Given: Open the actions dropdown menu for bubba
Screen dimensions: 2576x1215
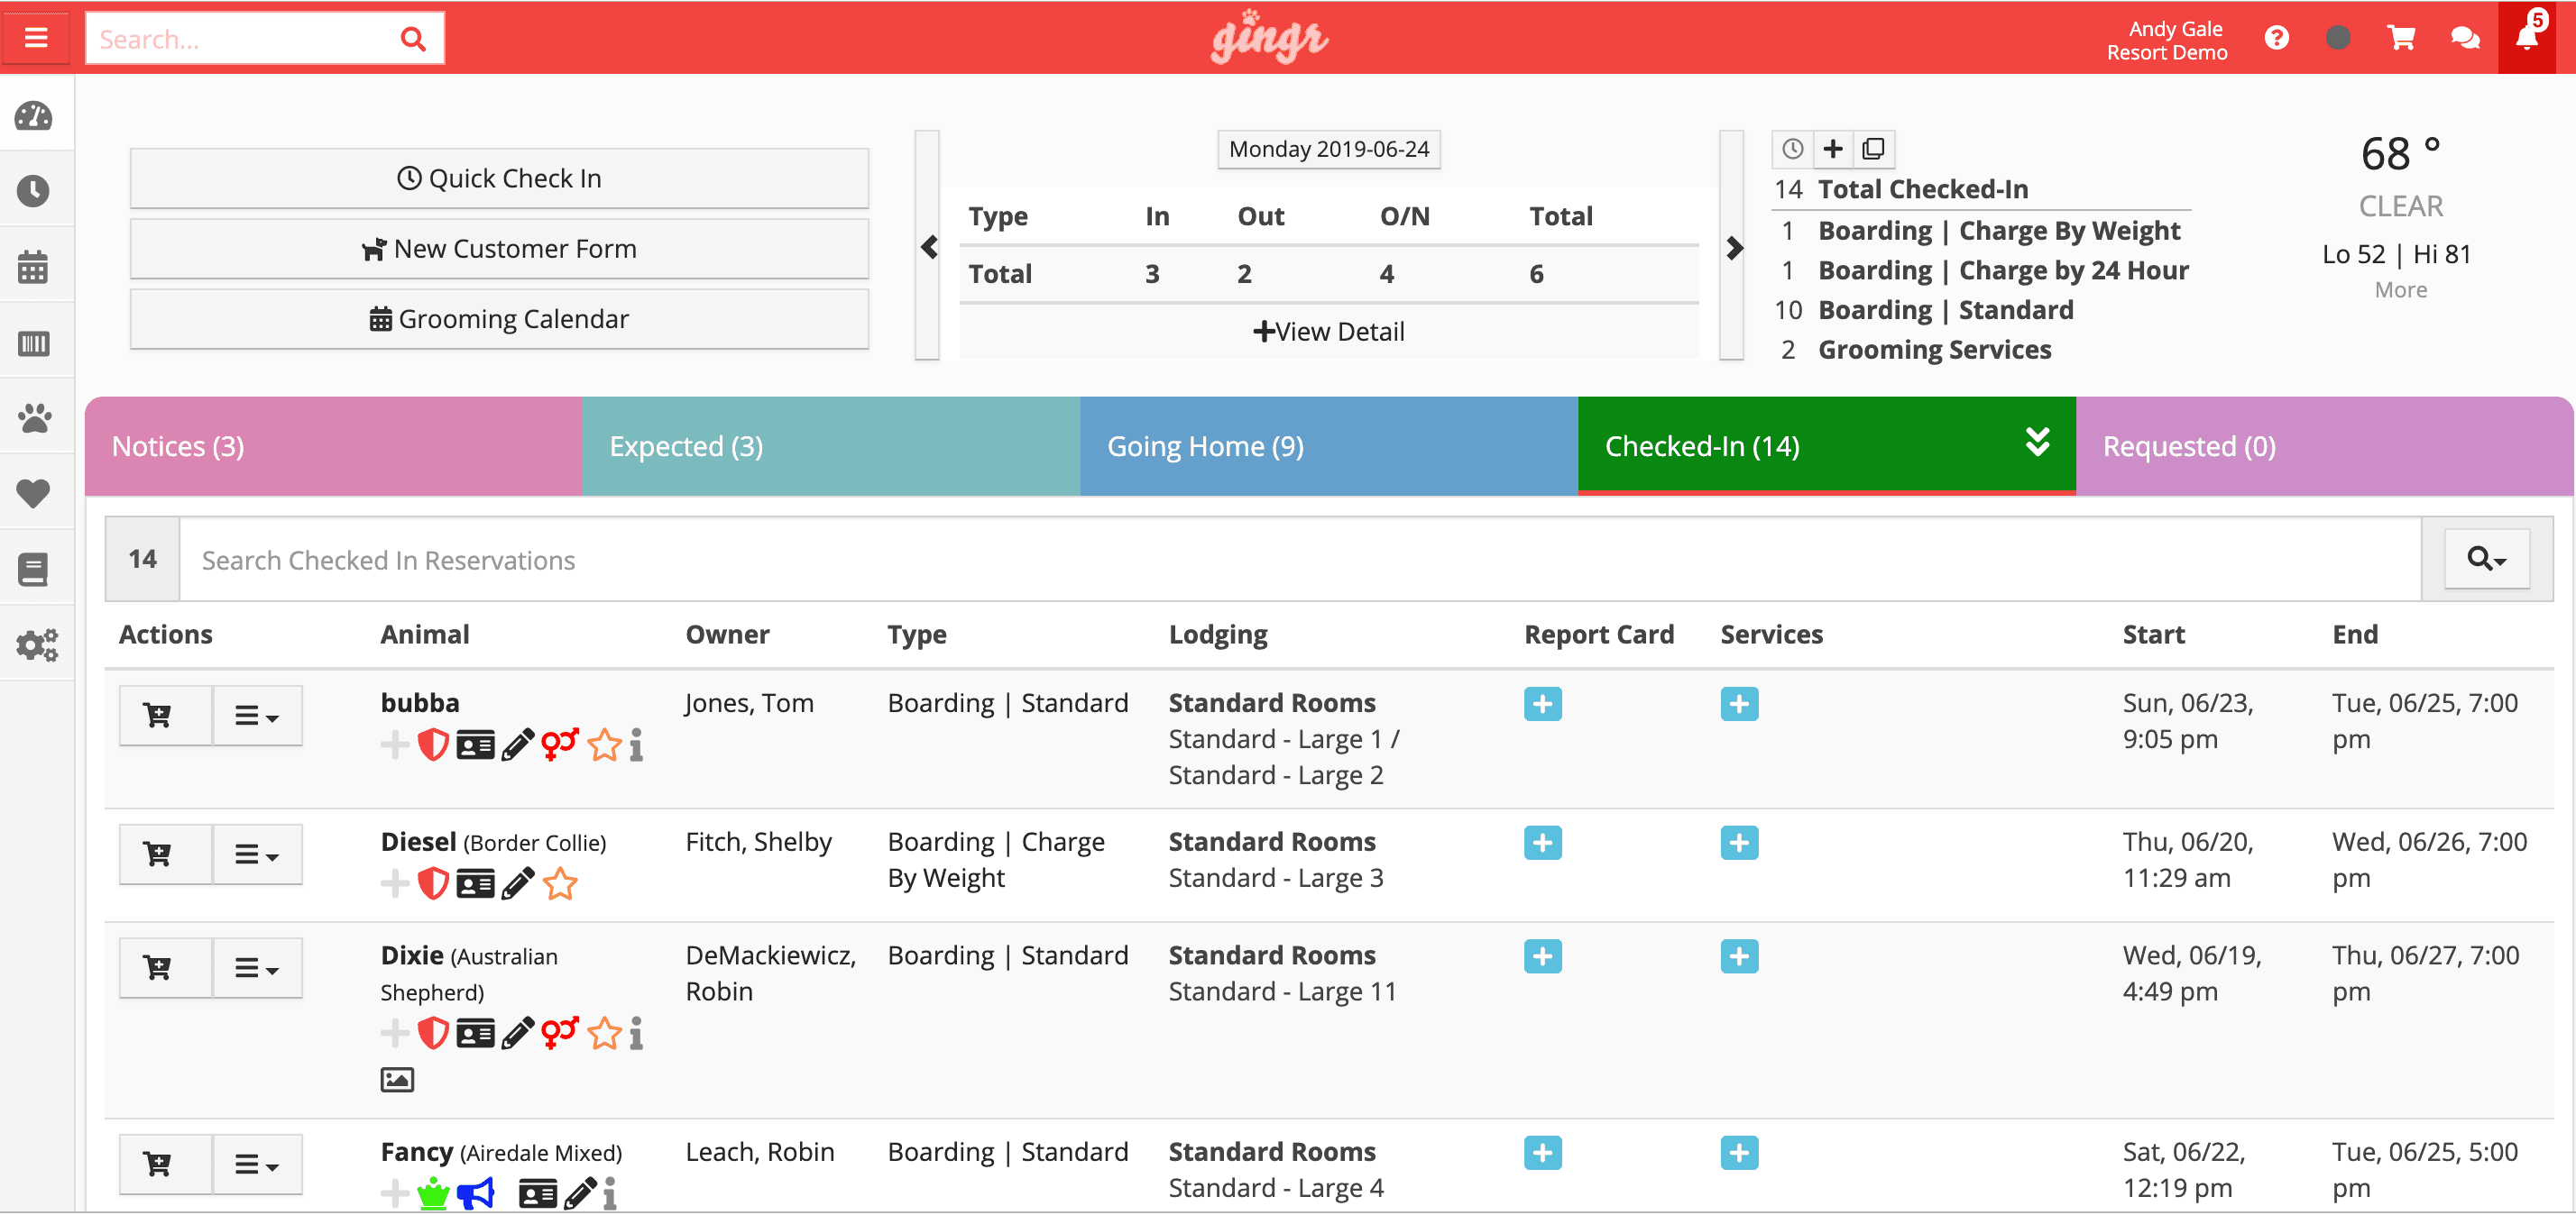Looking at the screenshot, I should (x=257, y=716).
